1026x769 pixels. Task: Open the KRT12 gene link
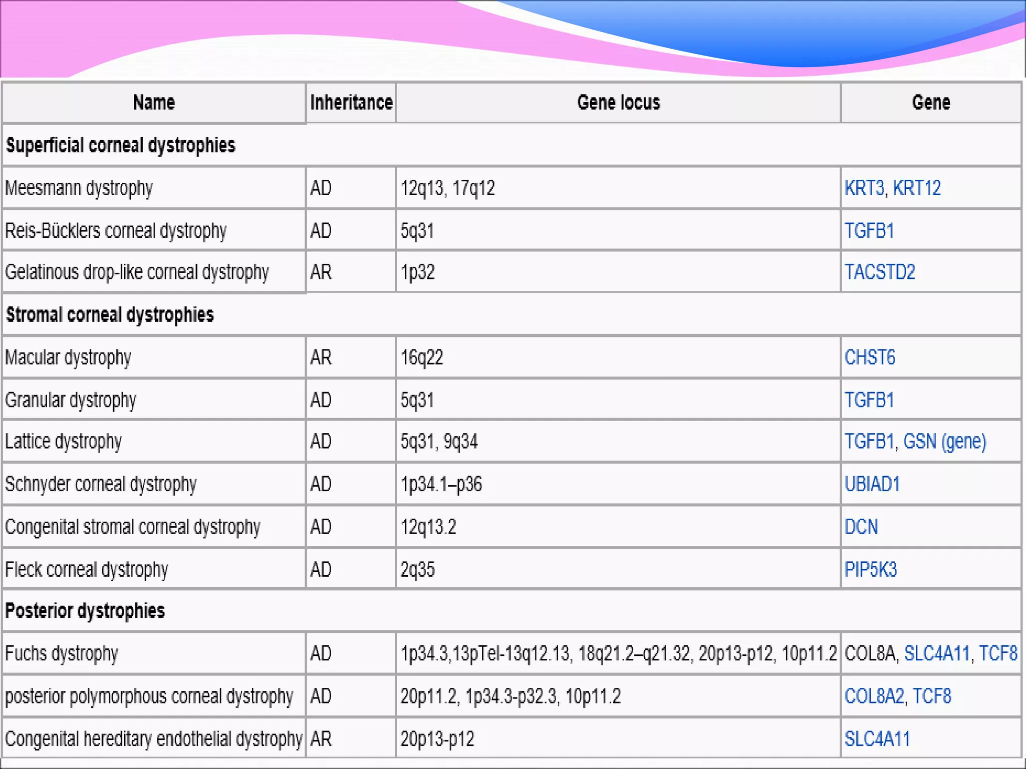click(x=917, y=188)
